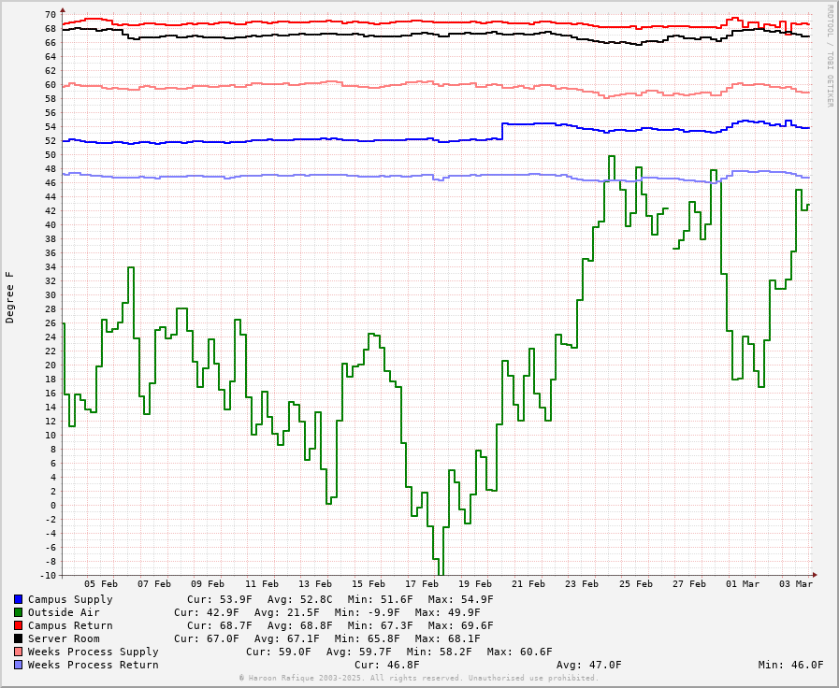Click the 70 label on the y-axis

(x=50, y=14)
